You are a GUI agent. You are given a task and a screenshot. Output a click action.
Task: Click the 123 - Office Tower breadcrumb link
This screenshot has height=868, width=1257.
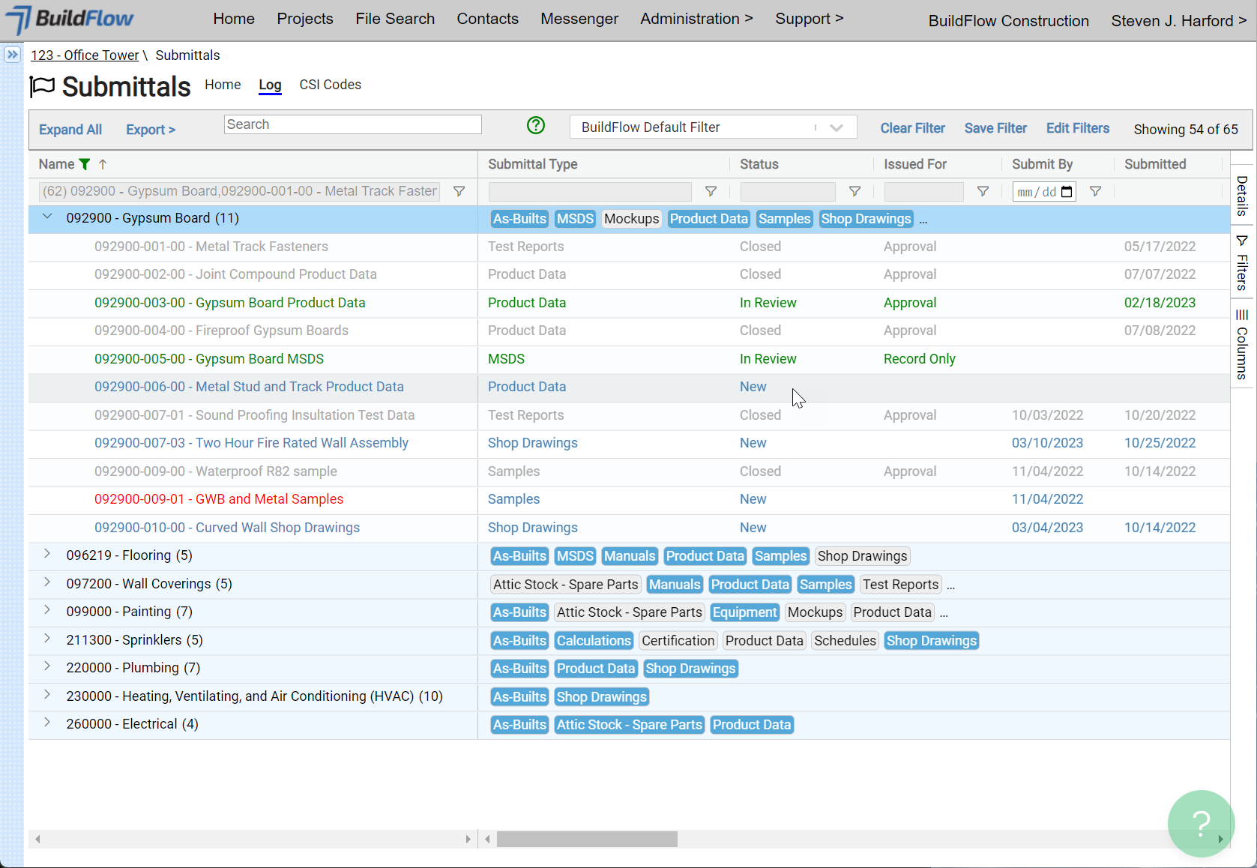click(x=85, y=55)
